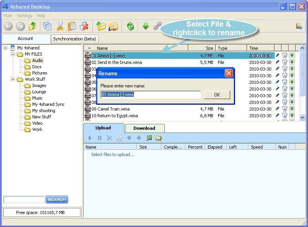Click the Cancel upload X icon
The height and width of the screenshot is (227, 308).
coord(109,138)
